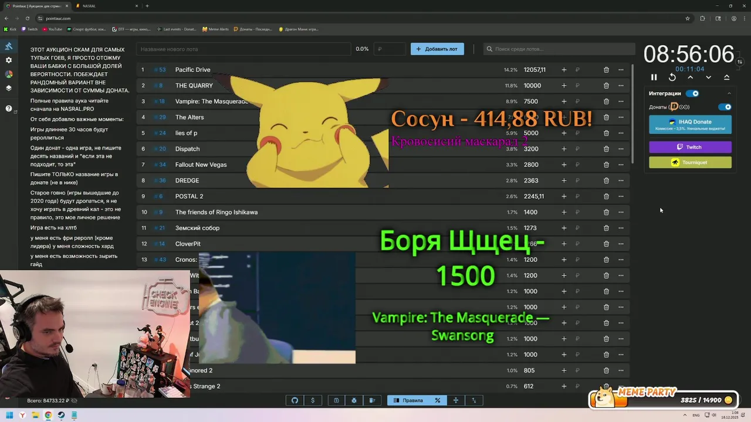Collapse the Интеграции panel chevron
Viewport: 751px width, 422px height.
pyautogui.click(x=729, y=93)
